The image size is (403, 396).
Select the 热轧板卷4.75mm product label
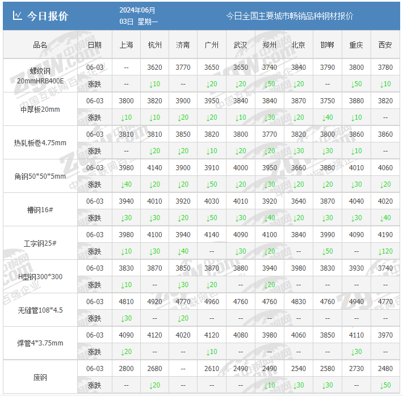pyautogui.click(x=40, y=143)
